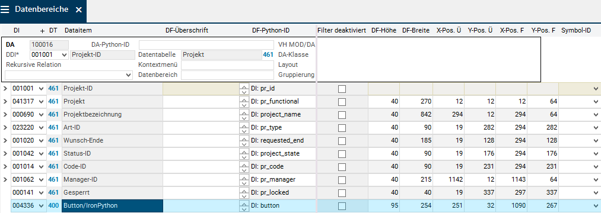This screenshot has width=601, height=213.
Task: Toggle Filter deaktiviert for project_state row
Action: pyautogui.click(x=342, y=154)
